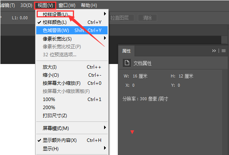Click the Y: 0 value field
Image resolution: width=229 pixels, height=155 pixels.
pyautogui.click(x=179, y=85)
